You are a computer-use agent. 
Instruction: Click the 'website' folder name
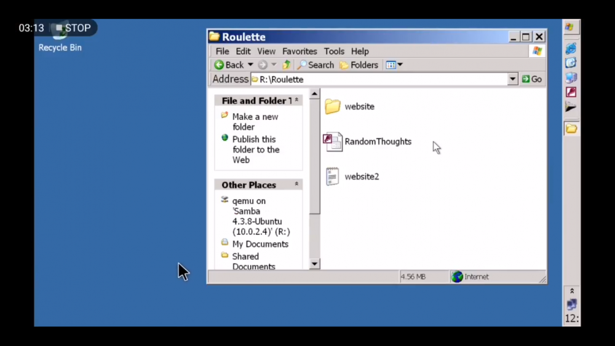[x=359, y=106]
